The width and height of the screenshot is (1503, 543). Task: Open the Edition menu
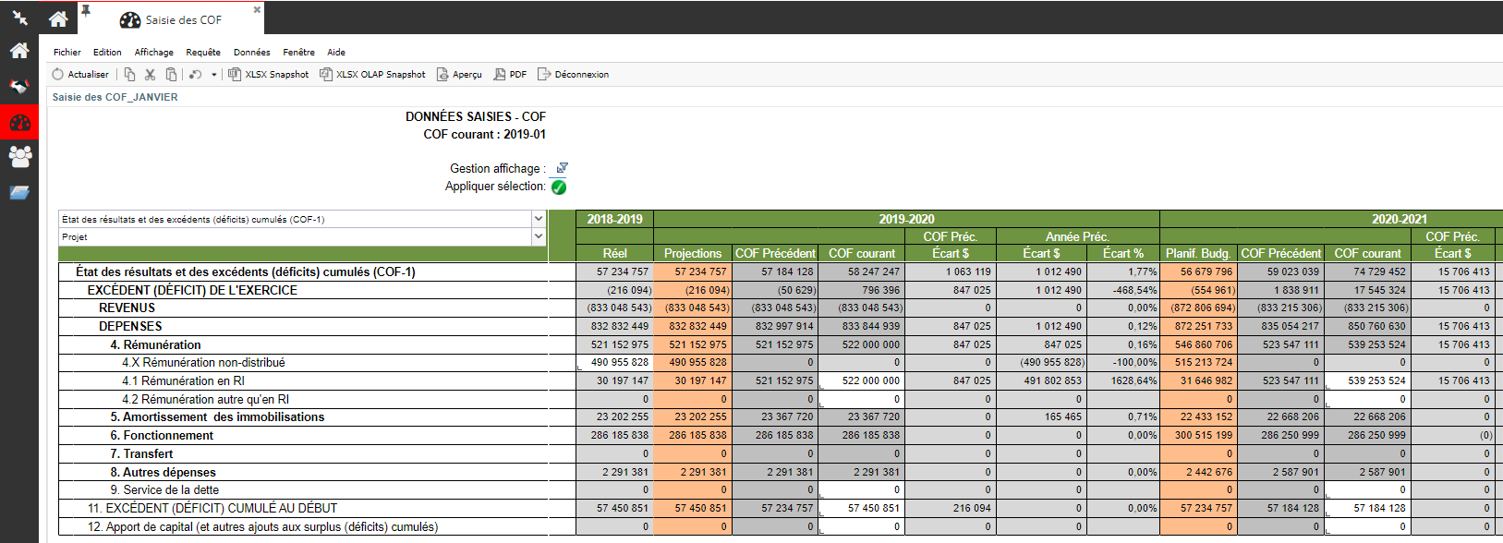pyautogui.click(x=107, y=52)
